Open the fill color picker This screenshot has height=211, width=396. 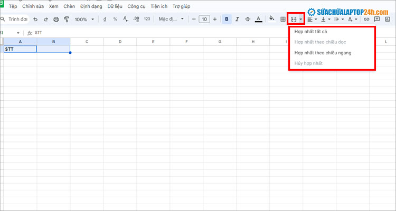click(x=271, y=19)
